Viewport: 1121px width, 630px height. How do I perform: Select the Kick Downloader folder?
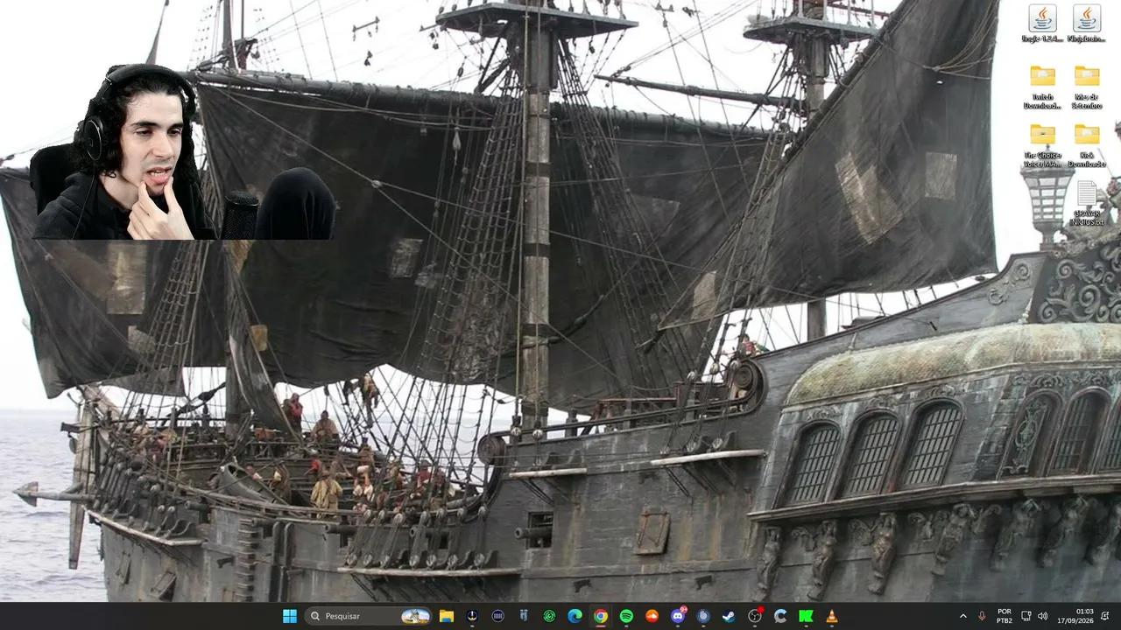(1087, 145)
